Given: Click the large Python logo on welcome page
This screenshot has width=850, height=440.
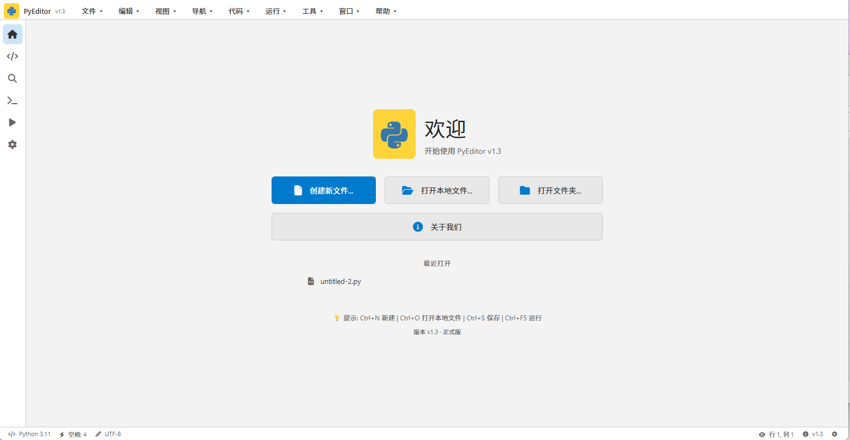Looking at the screenshot, I should pos(394,134).
